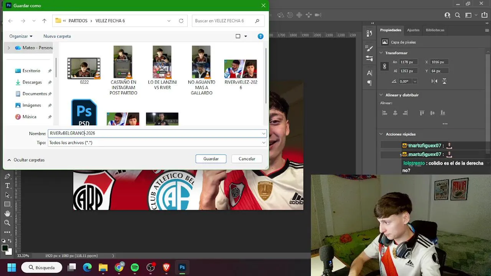Click Ocultar carpetas toggle
The width and height of the screenshot is (491, 276).
tap(26, 160)
